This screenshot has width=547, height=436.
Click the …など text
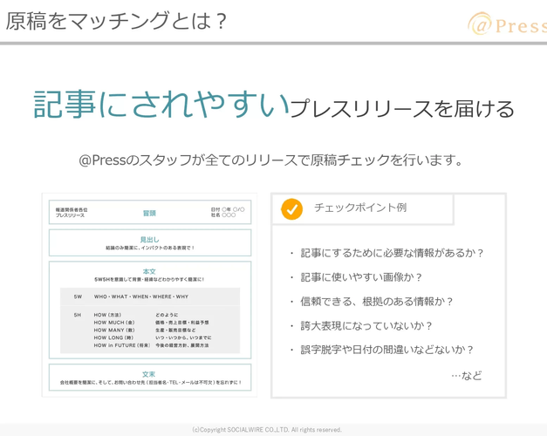(467, 376)
